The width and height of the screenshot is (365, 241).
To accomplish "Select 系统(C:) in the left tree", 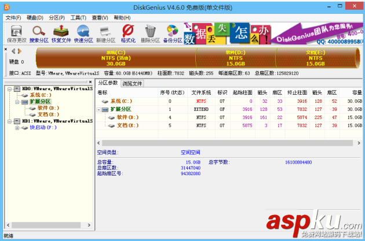I will pyautogui.click(x=41, y=95).
